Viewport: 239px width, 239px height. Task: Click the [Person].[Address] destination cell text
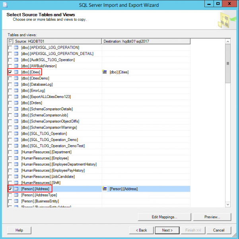[x=124, y=189]
